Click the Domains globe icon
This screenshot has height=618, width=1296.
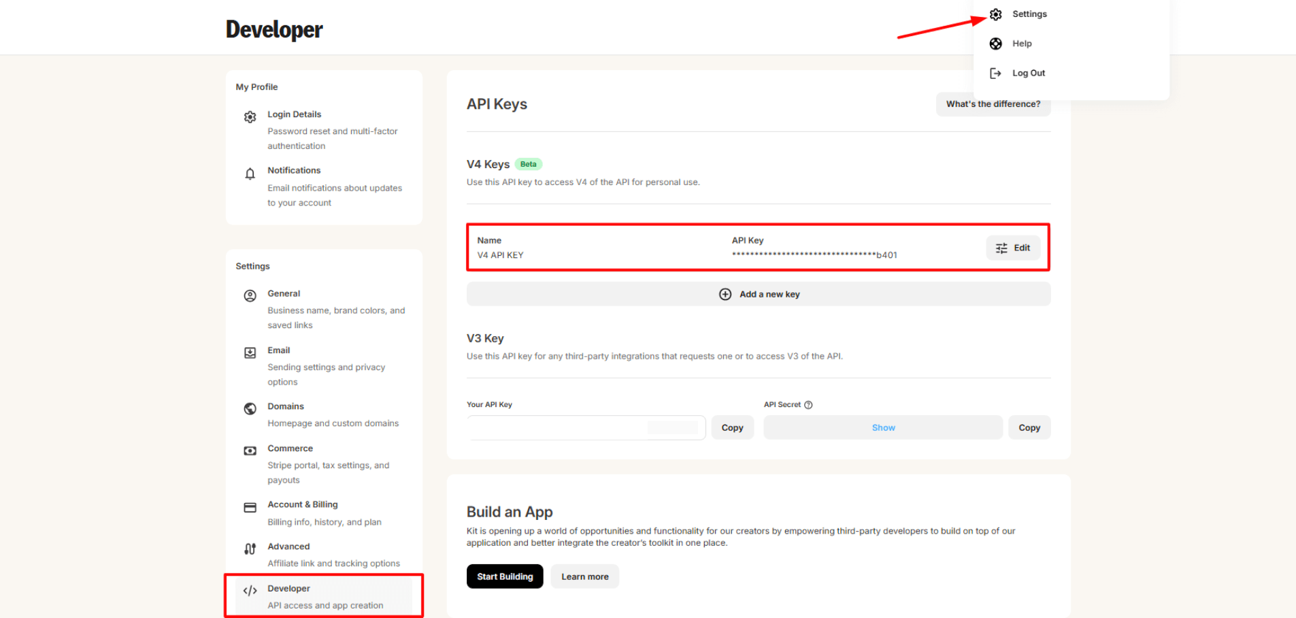250,408
